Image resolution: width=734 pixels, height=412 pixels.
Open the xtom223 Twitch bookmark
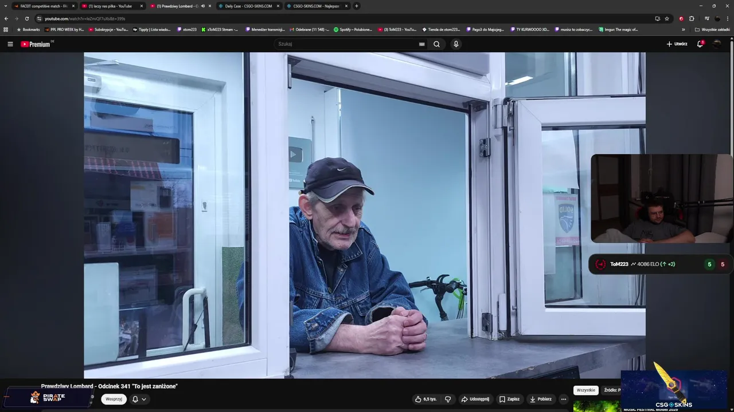(186, 29)
